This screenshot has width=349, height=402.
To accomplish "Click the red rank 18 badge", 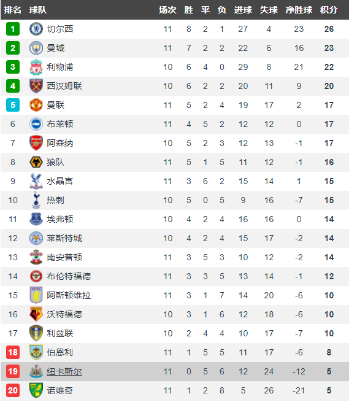I will point(13,352).
